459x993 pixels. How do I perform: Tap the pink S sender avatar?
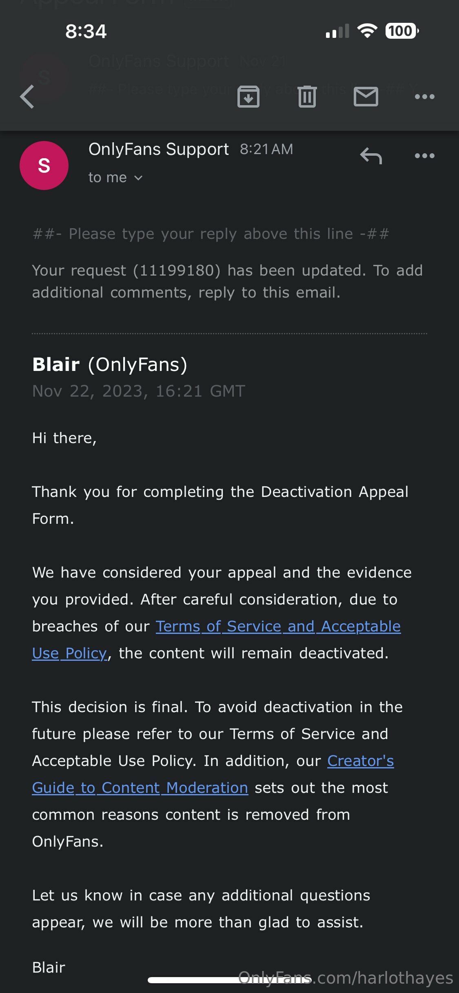point(44,165)
